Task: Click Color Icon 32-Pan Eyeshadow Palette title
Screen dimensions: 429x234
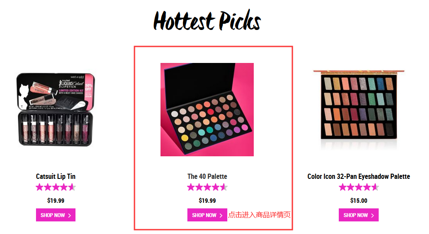Action: pos(359,177)
